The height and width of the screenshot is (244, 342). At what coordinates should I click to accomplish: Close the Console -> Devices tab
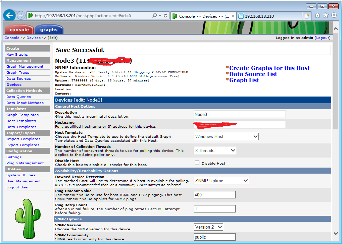[x=233, y=16]
